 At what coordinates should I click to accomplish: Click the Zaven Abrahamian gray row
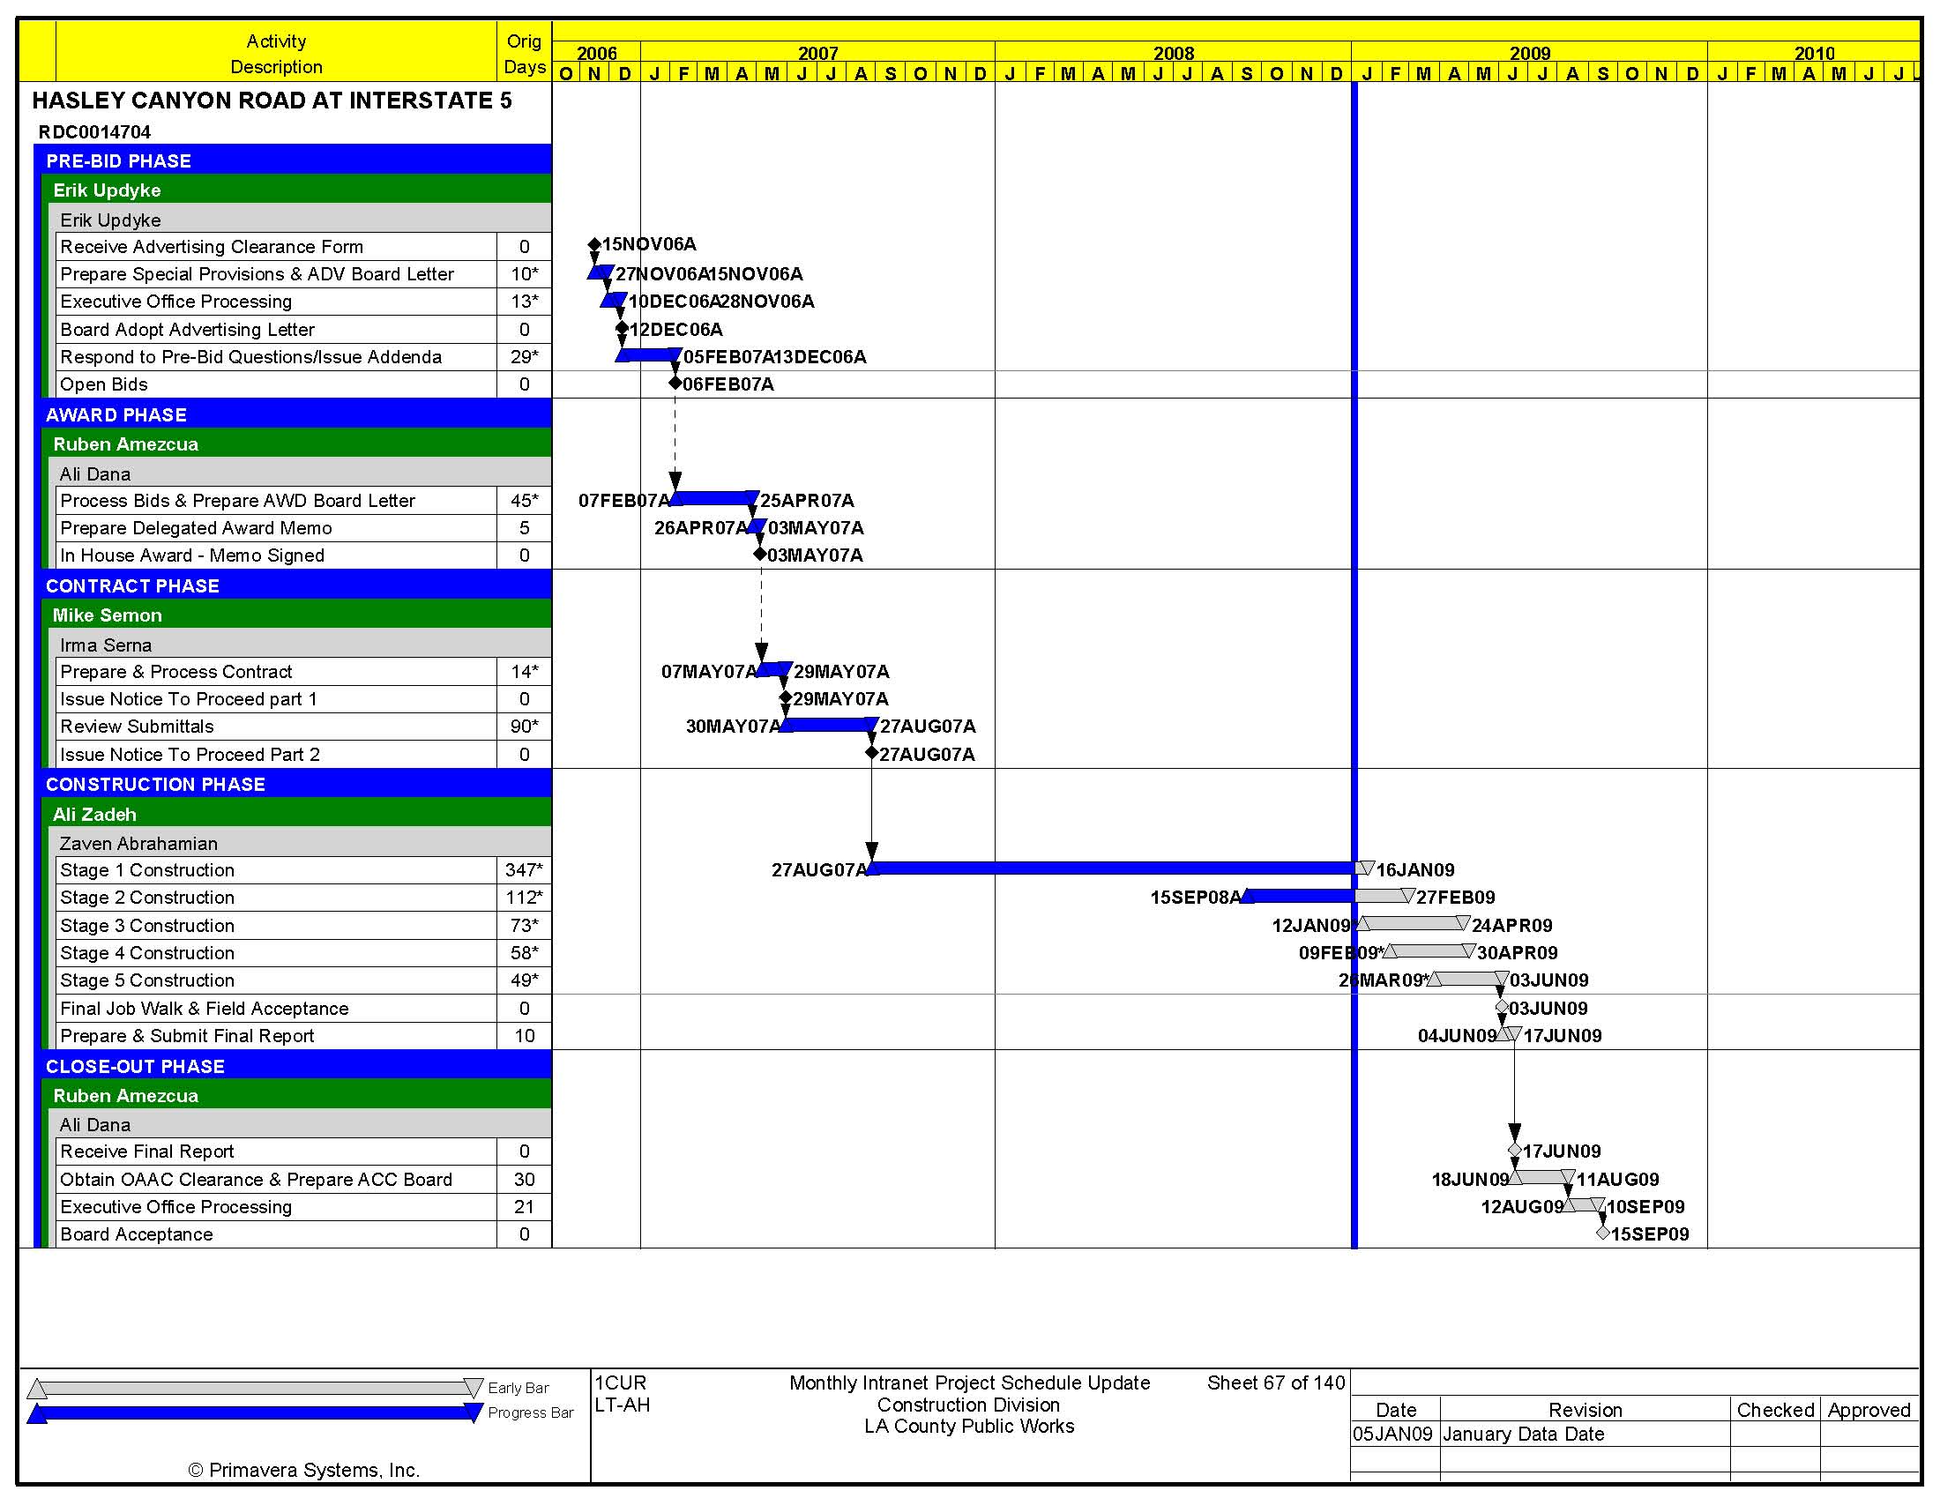pyautogui.click(x=300, y=843)
